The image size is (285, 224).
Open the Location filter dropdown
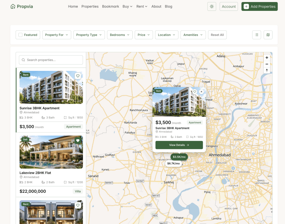click(x=167, y=35)
